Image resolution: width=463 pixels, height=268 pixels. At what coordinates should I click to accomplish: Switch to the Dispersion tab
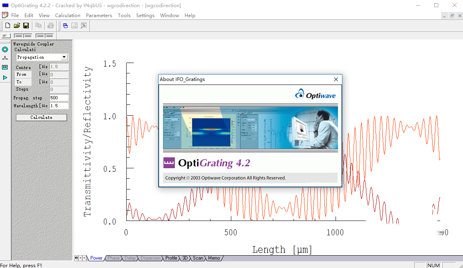150,258
